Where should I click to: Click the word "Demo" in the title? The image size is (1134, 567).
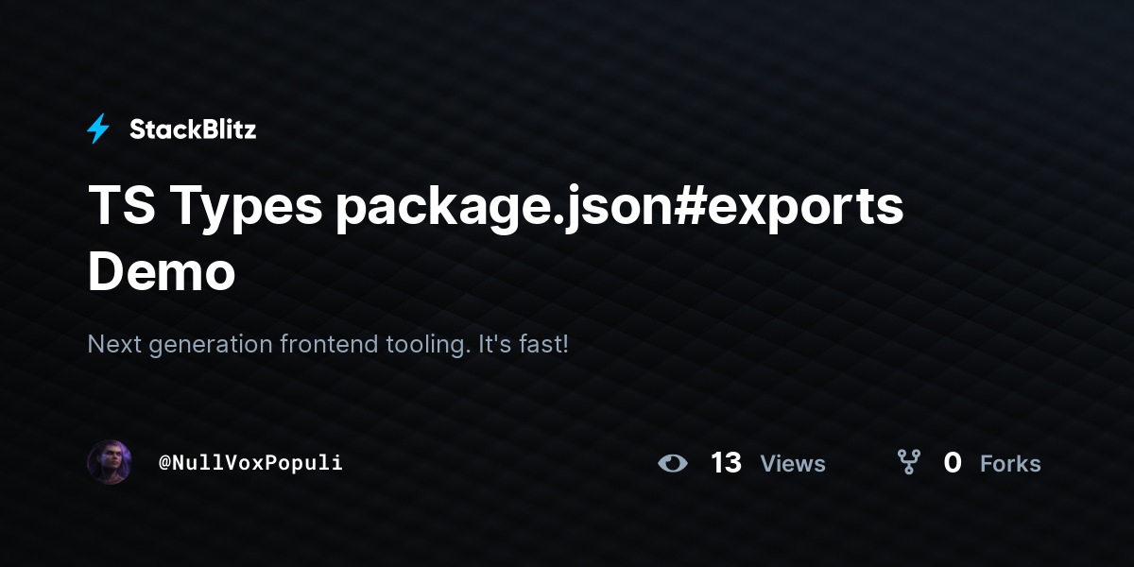pos(162,273)
